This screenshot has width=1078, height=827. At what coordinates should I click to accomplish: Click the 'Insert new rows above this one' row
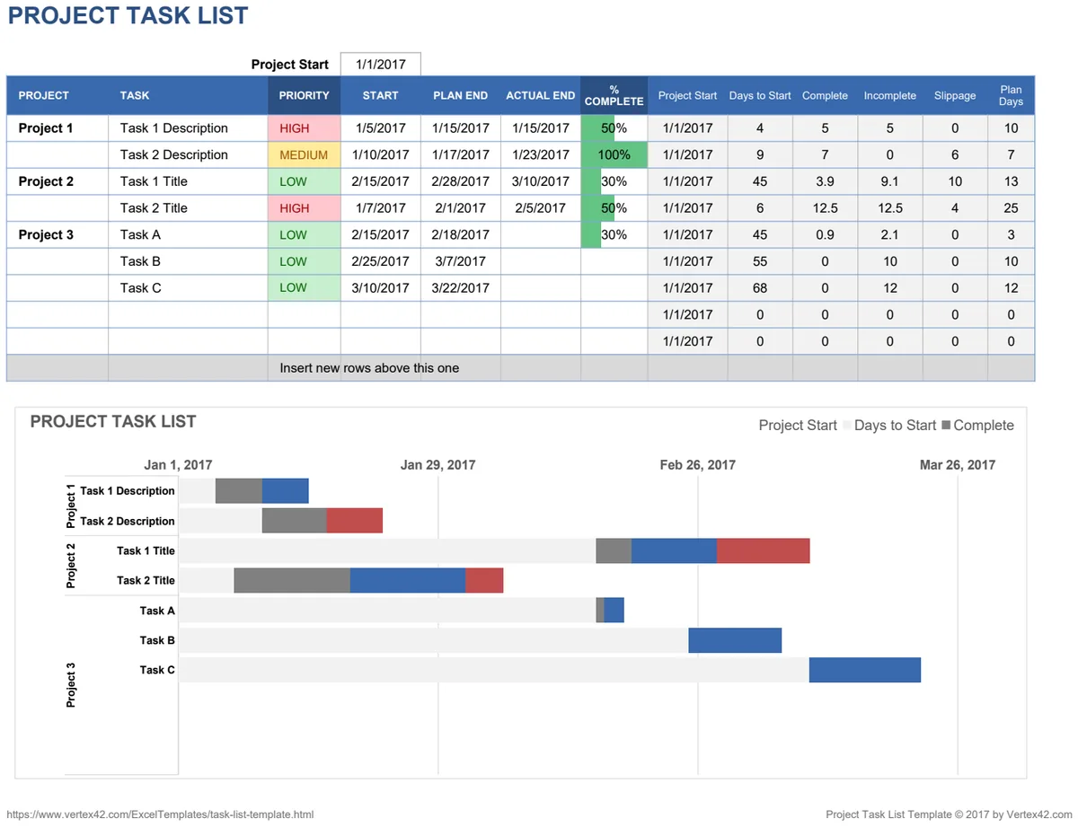[x=521, y=368]
